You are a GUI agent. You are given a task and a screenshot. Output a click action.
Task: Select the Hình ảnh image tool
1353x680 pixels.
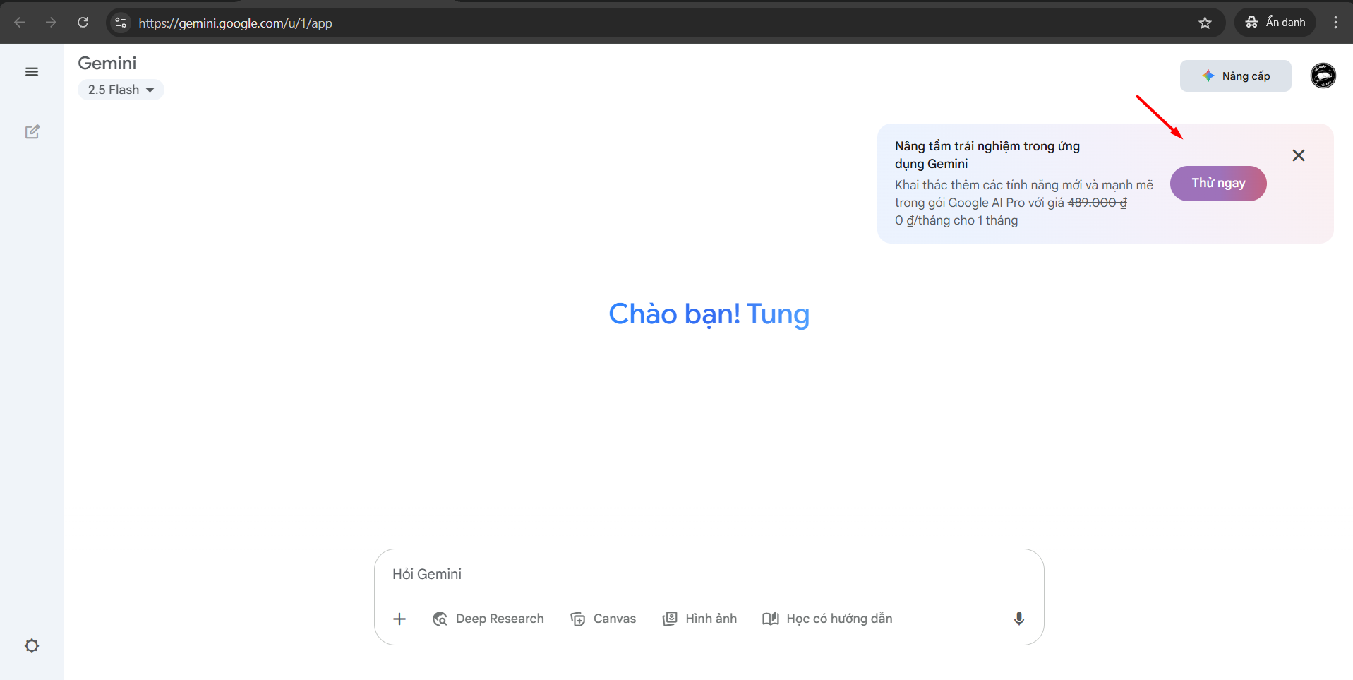pos(700,619)
